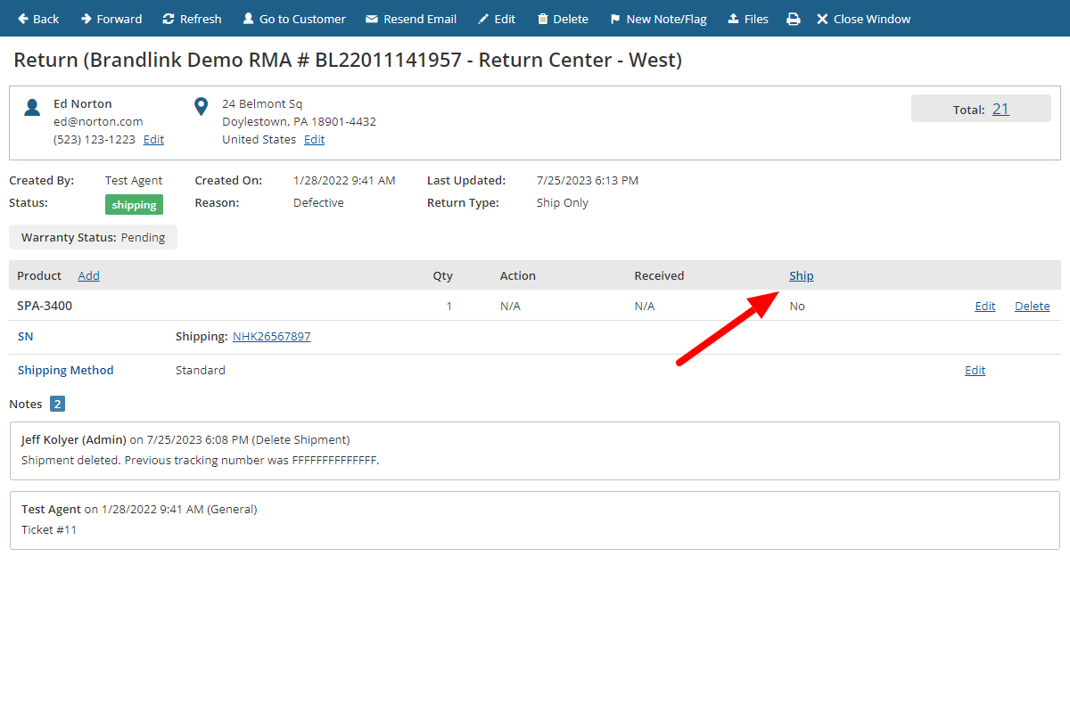
Task: Open the Ship link in the product header
Action: pos(800,275)
